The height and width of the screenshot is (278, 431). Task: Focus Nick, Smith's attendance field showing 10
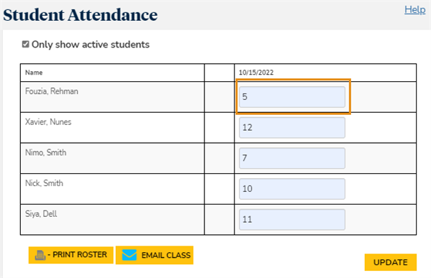click(292, 189)
